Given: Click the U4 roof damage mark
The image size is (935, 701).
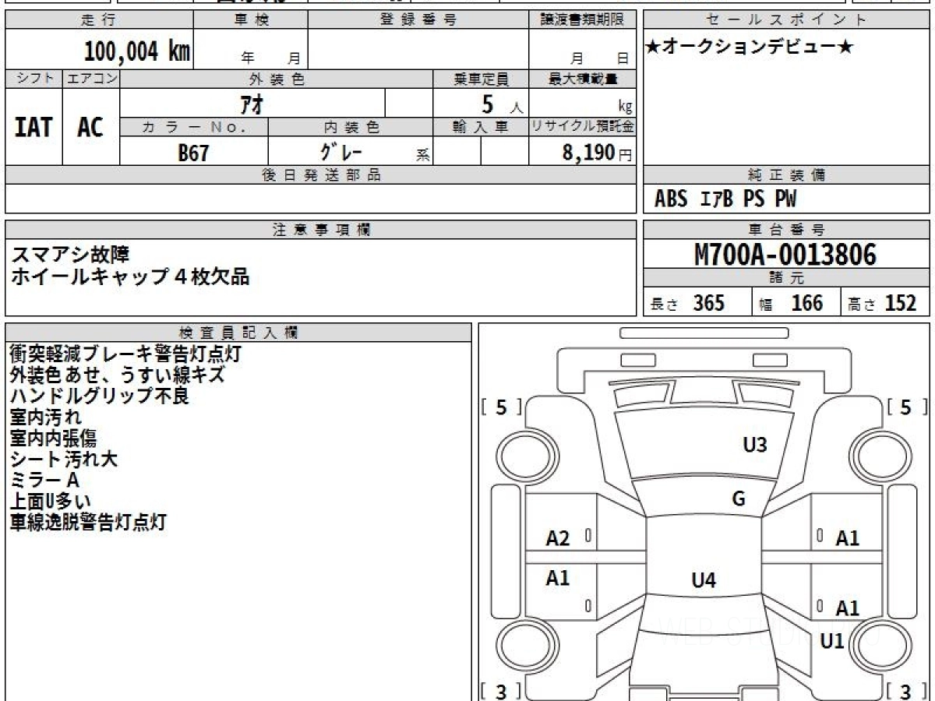Looking at the screenshot, I should [x=704, y=579].
